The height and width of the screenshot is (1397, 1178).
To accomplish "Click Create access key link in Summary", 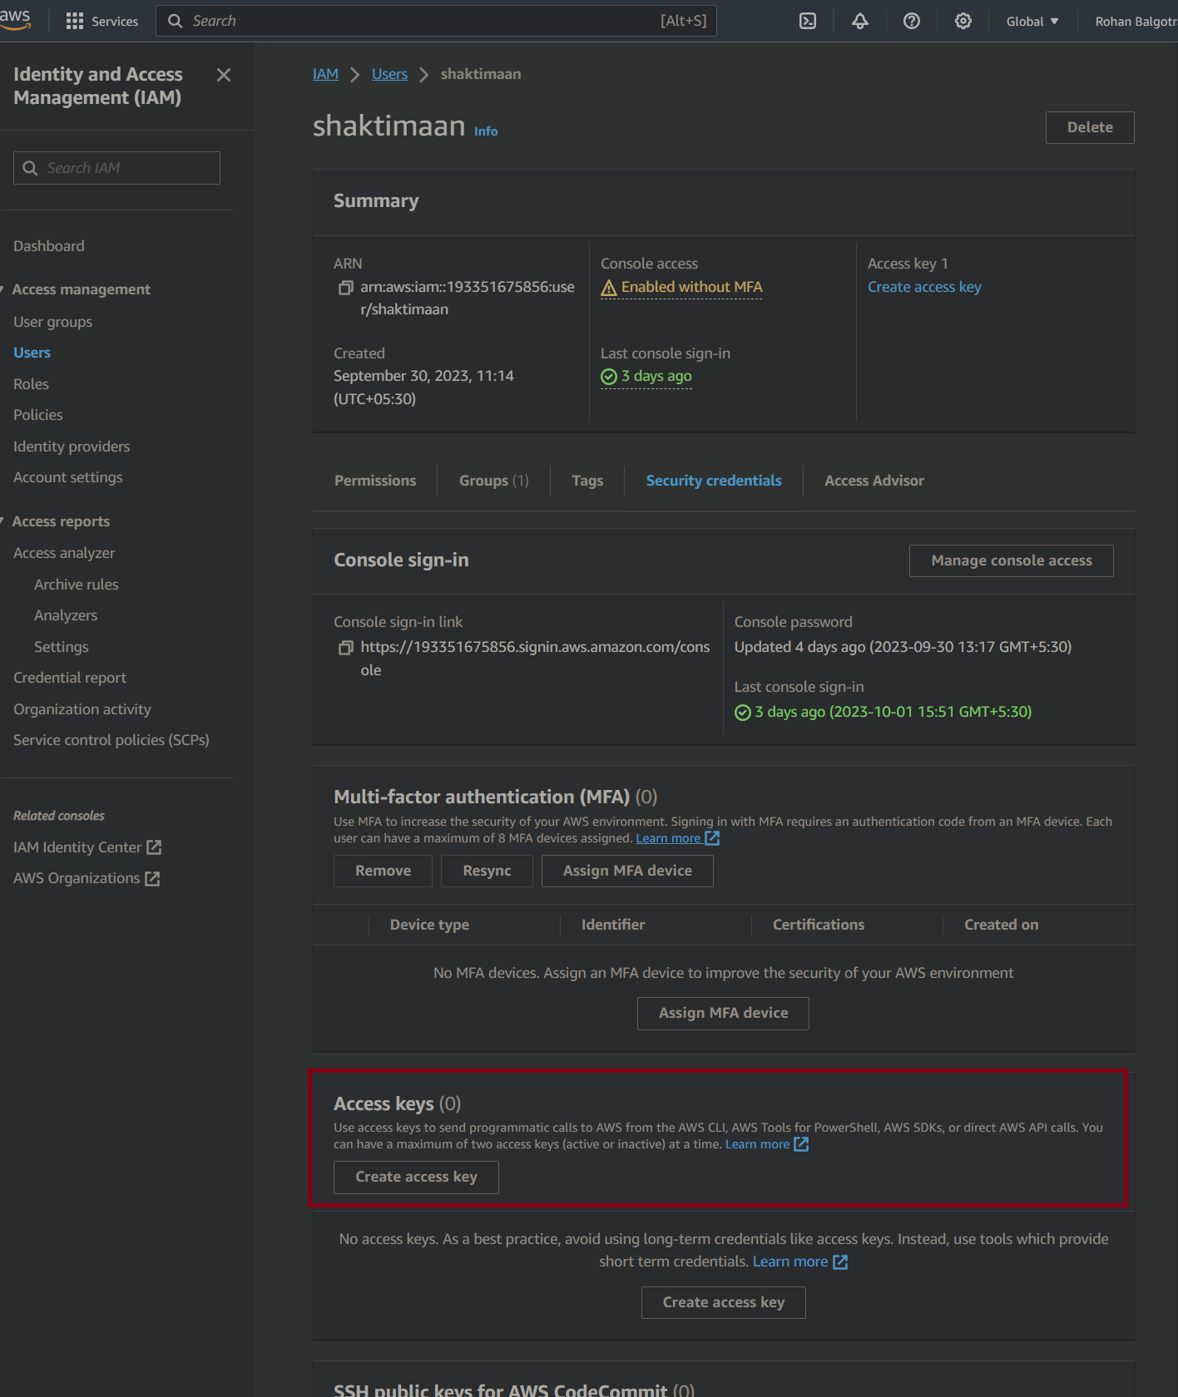I will [924, 287].
